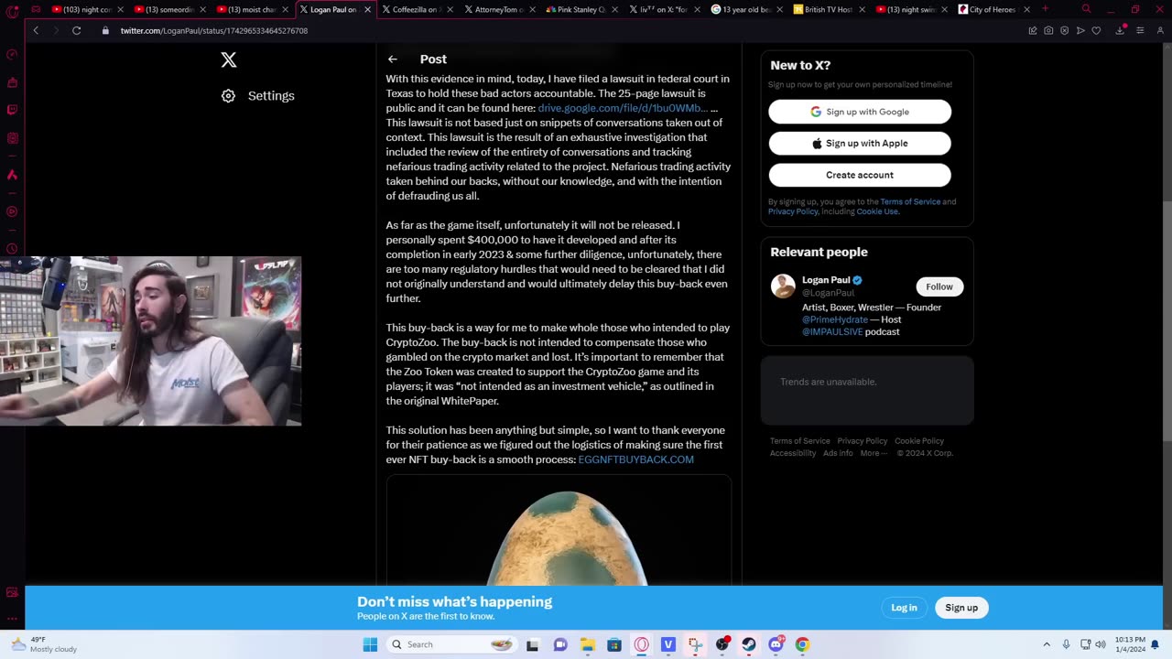Open Ads info footer link
Screen dimensions: 1172x659
(x=838, y=453)
